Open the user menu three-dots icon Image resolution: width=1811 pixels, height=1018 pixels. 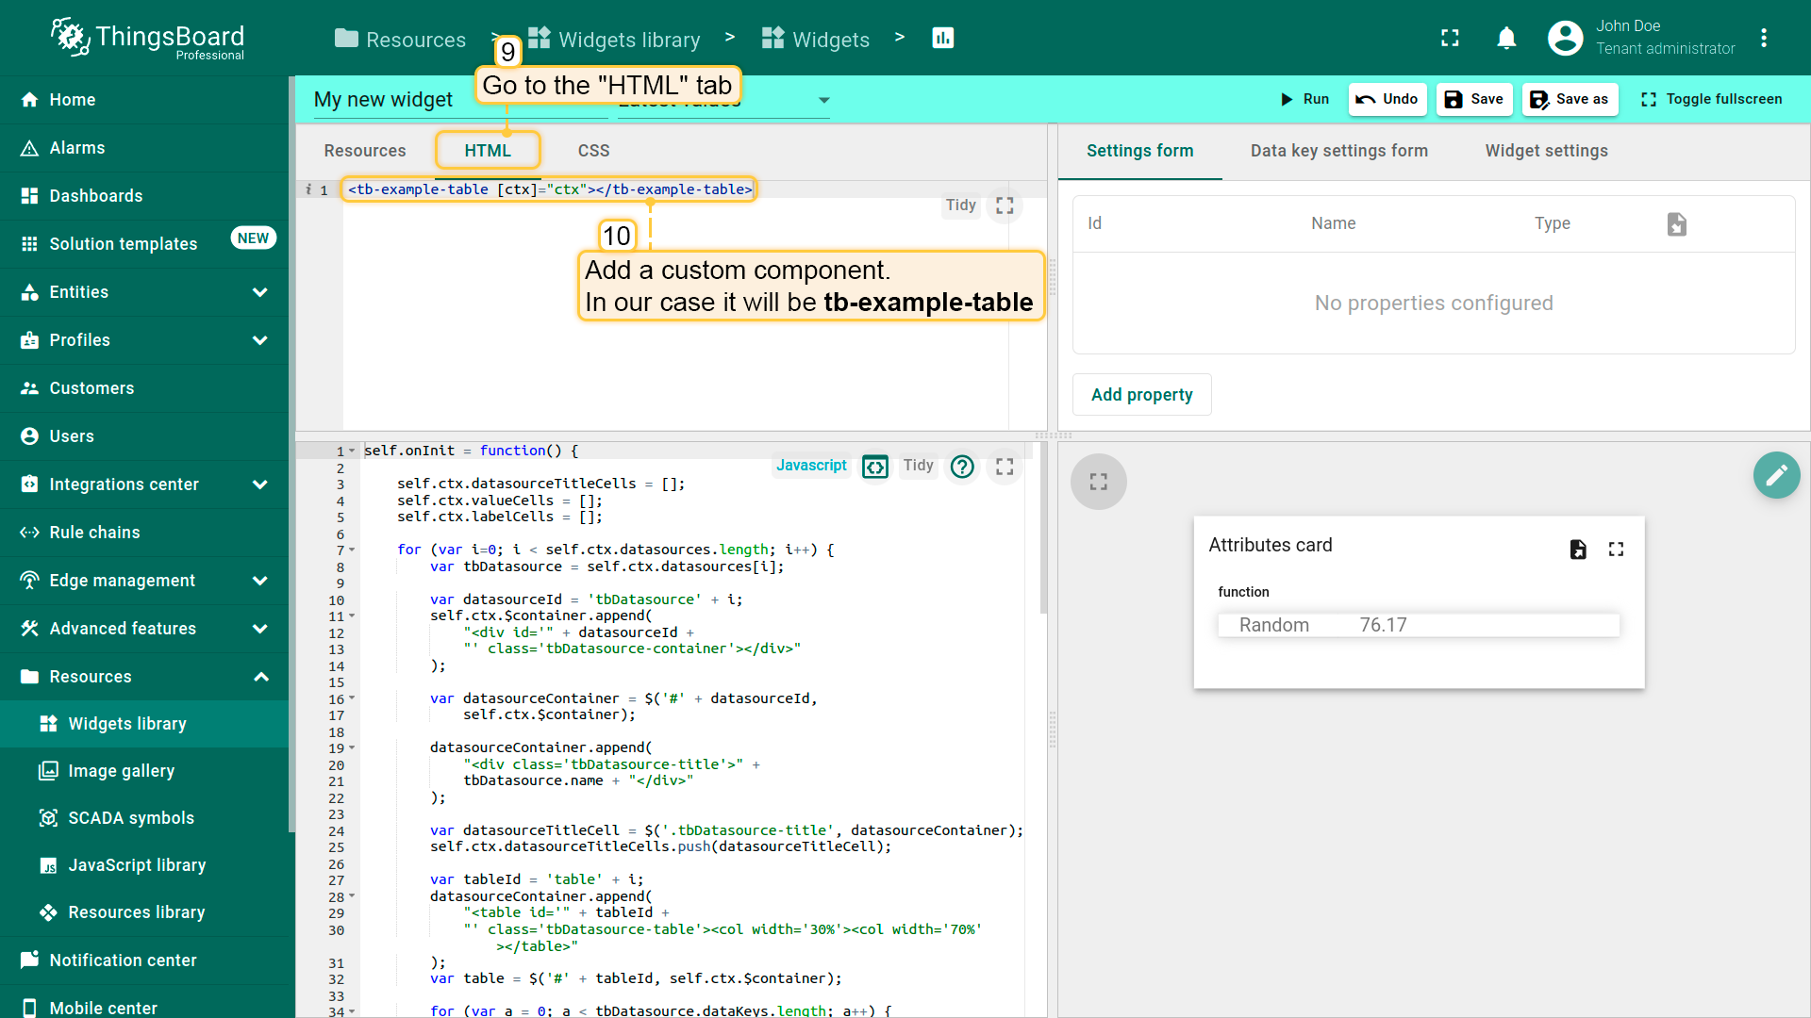click(1763, 39)
